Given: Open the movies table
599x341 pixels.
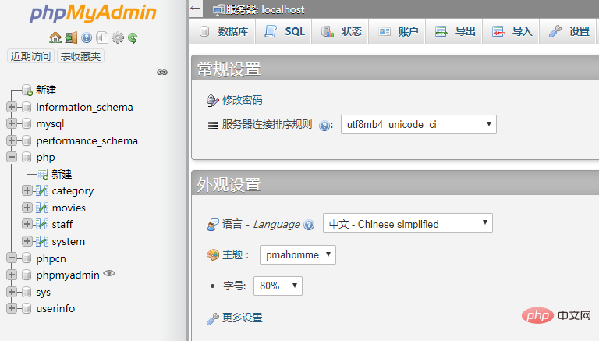Looking at the screenshot, I should (x=69, y=208).
